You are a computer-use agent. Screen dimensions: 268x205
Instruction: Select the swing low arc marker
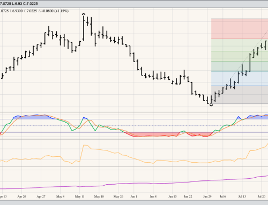tap(211, 105)
